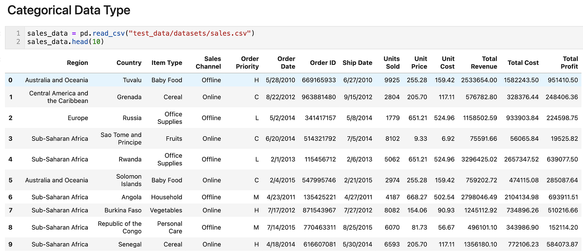
Task: Select the Total Profit column header
Action: click(x=569, y=63)
